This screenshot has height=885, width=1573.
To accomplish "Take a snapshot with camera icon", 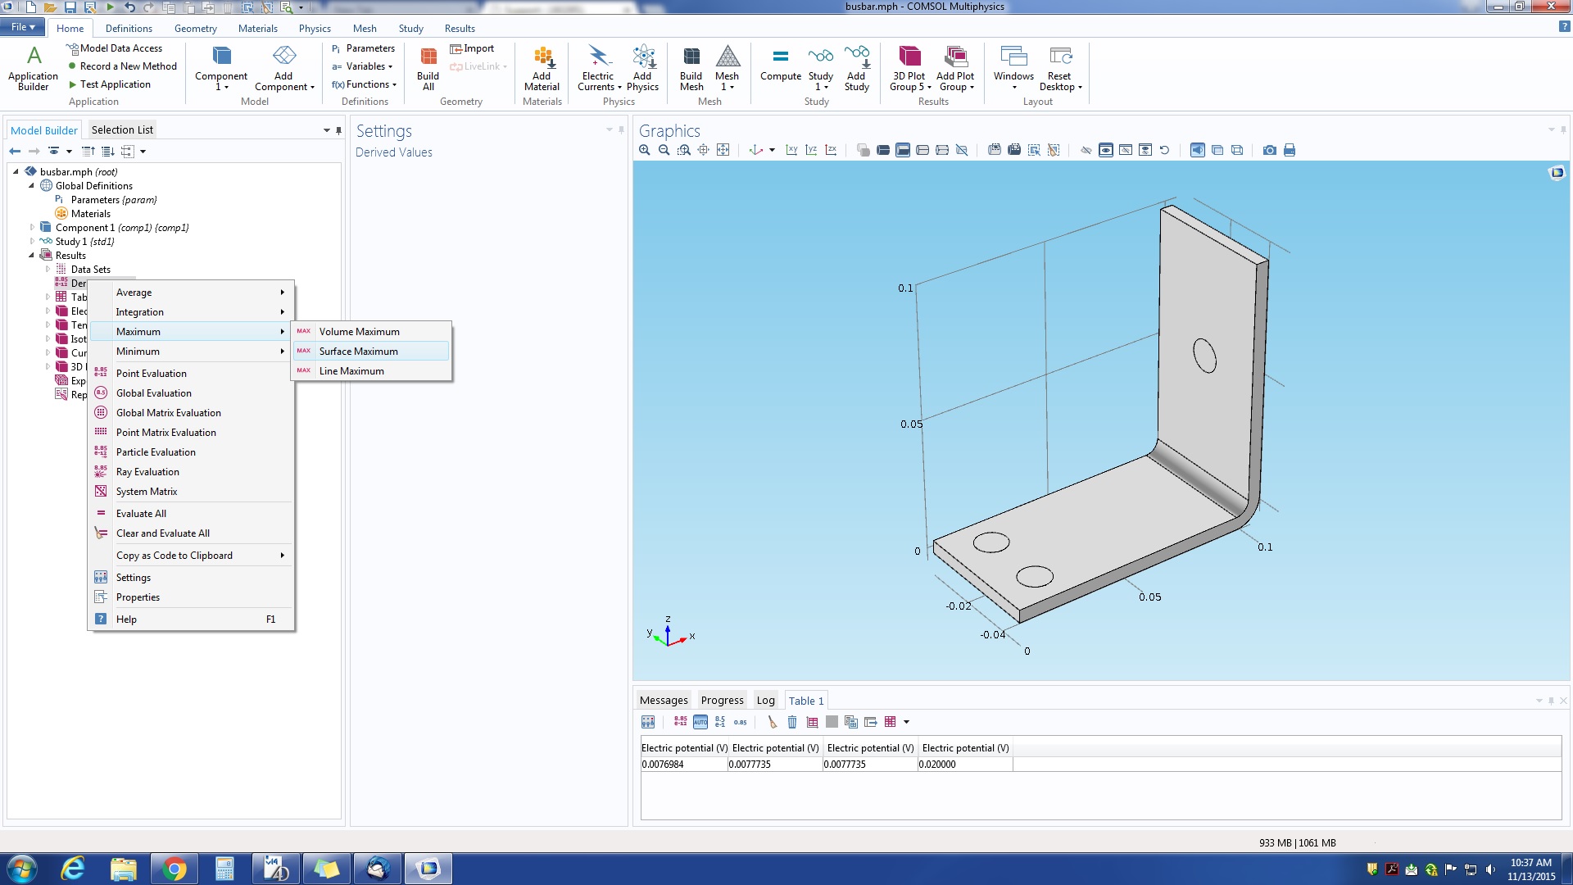I will click(1269, 150).
